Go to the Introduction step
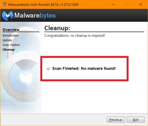The height and width of the screenshot is (126, 148). pos(10,35)
